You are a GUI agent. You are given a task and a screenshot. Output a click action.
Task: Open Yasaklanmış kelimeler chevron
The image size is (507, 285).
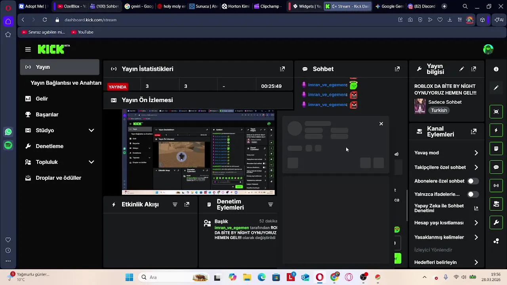point(476,237)
